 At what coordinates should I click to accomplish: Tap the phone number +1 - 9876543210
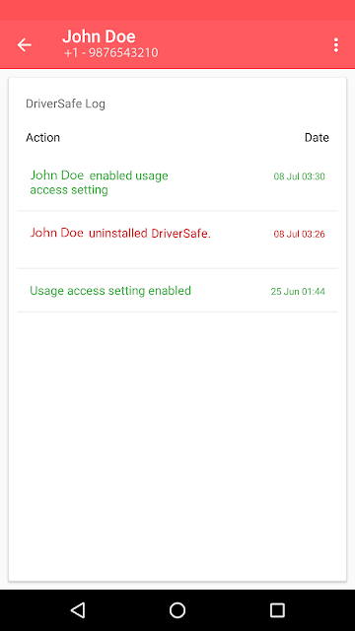pyautogui.click(x=111, y=52)
